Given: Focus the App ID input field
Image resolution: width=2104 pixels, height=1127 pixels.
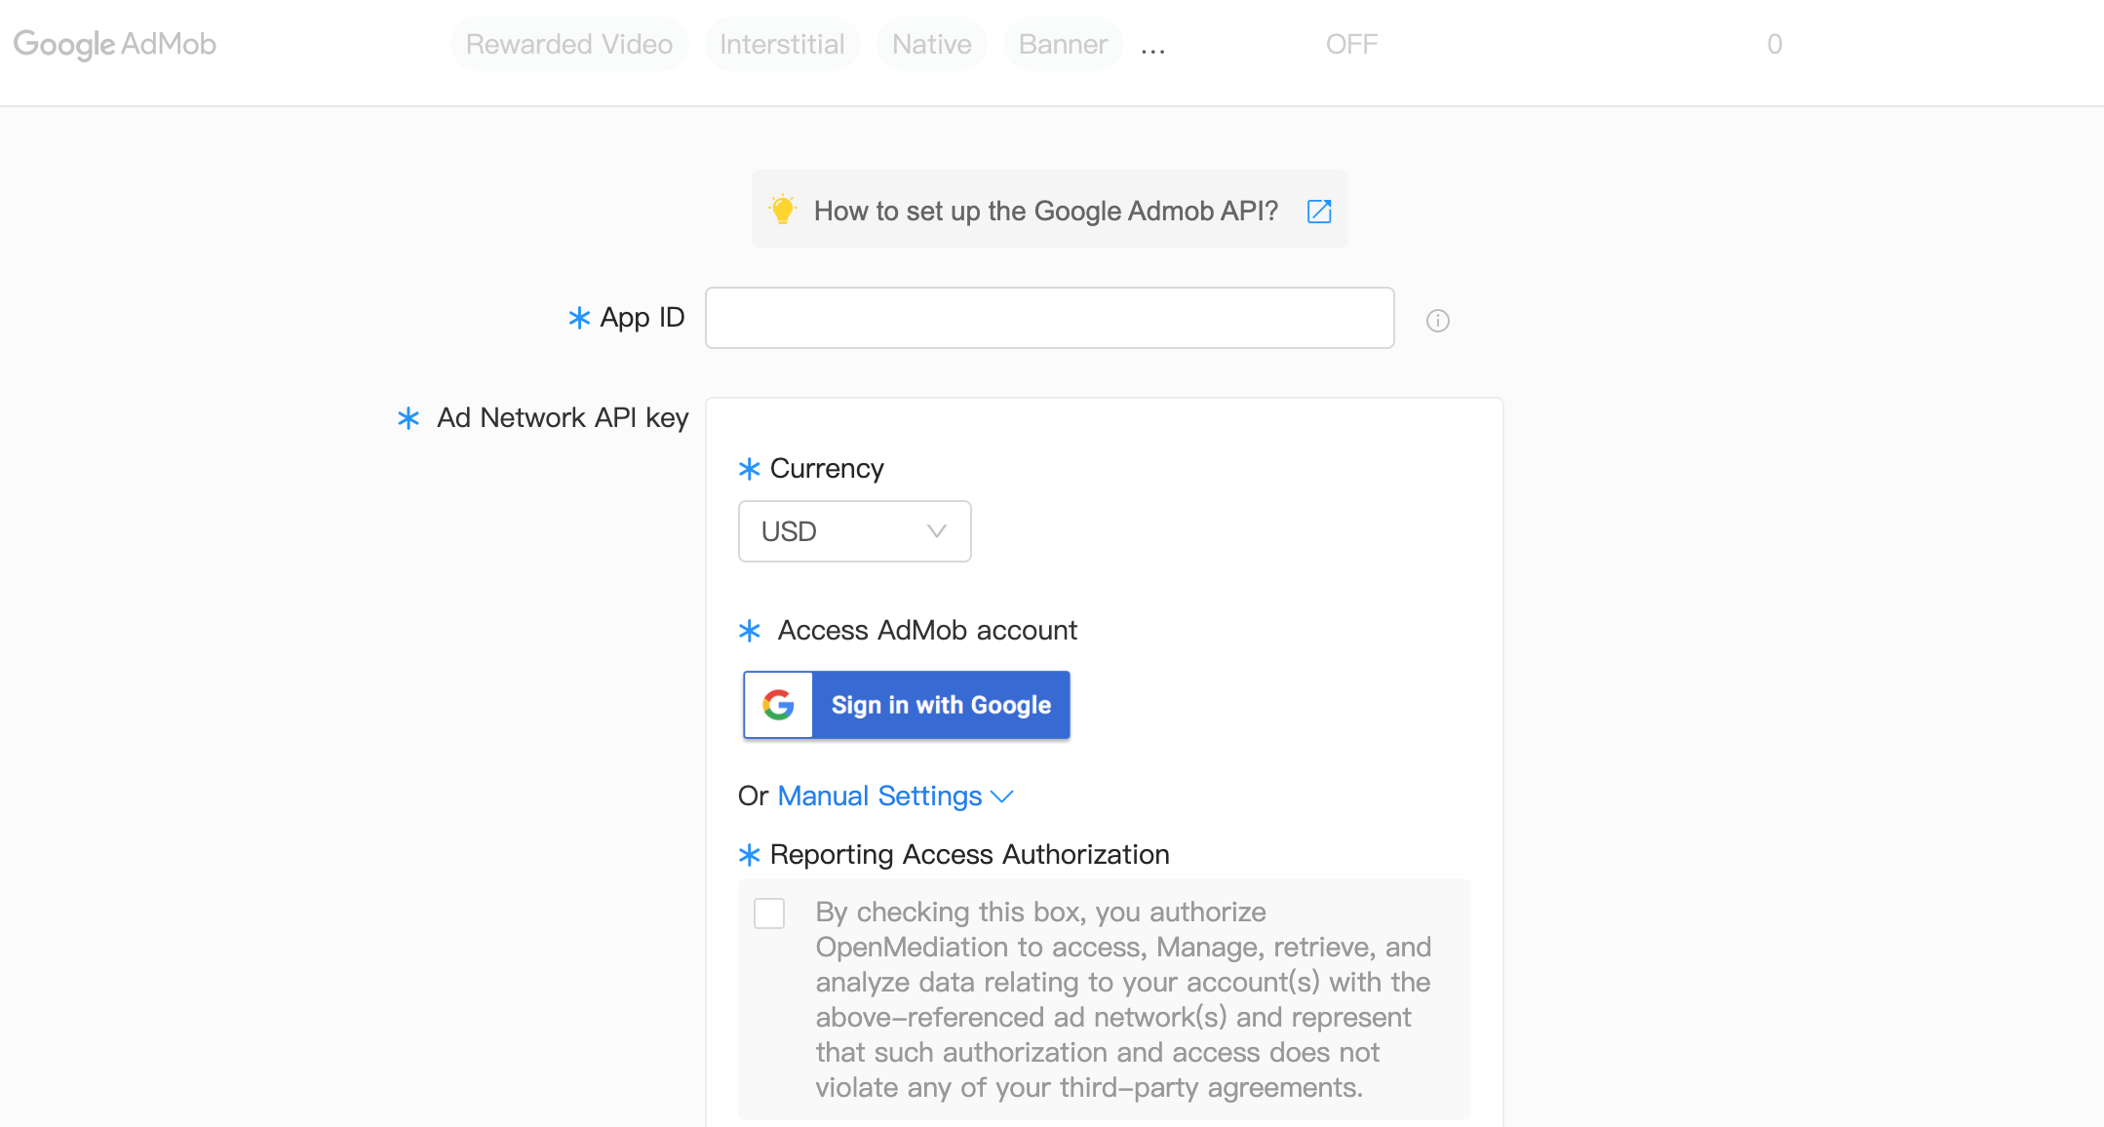Looking at the screenshot, I should point(1050,318).
